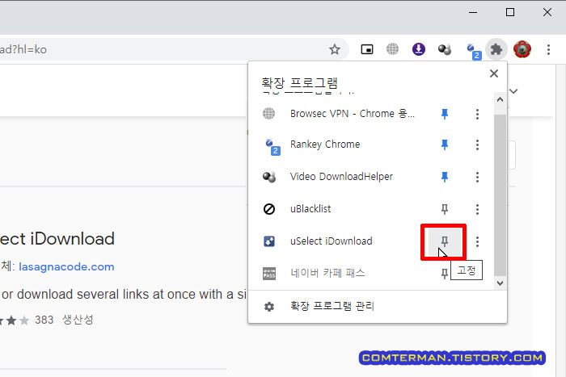Select uBlacklist in the extensions list

(x=310, y=209)
